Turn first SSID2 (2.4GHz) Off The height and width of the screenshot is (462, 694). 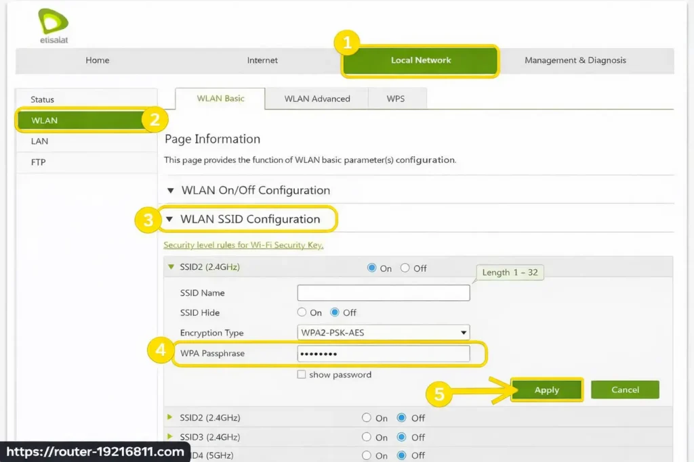click(x=405, y=268)
